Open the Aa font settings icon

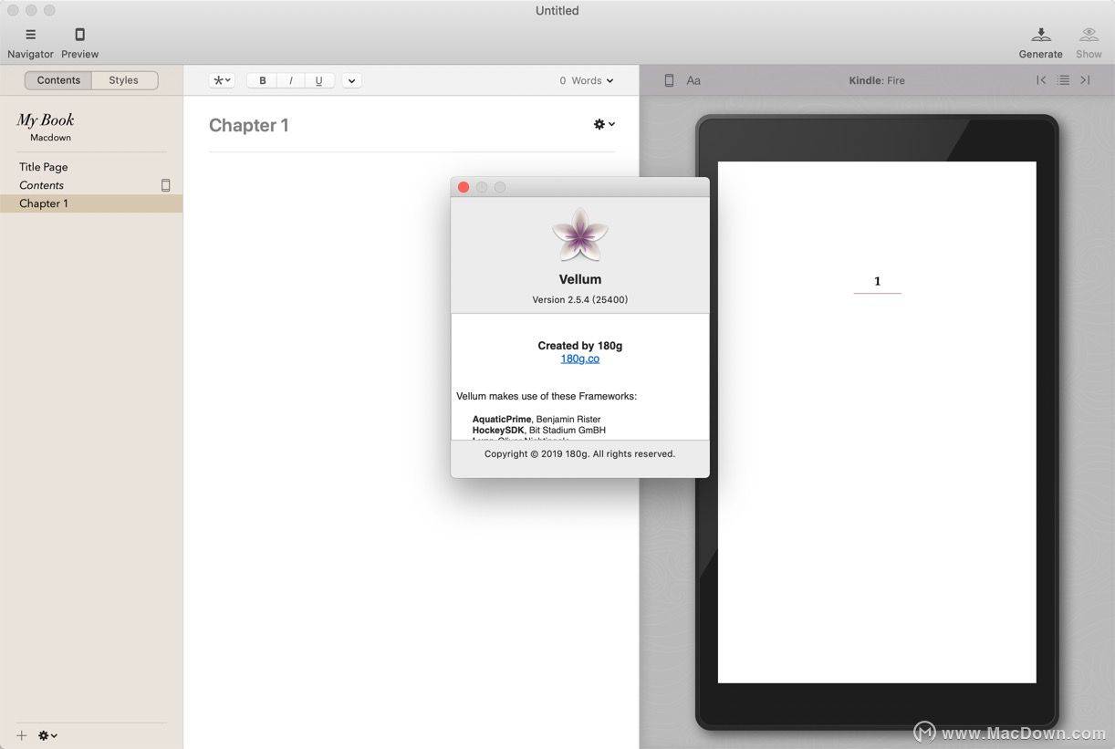point(693,80)
